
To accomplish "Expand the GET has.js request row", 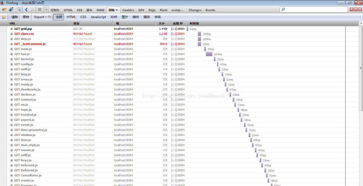I will [x=11, y=54].
